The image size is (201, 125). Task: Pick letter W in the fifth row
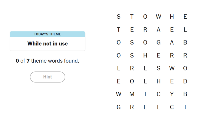pyautogui.click(x=172, y=68)
